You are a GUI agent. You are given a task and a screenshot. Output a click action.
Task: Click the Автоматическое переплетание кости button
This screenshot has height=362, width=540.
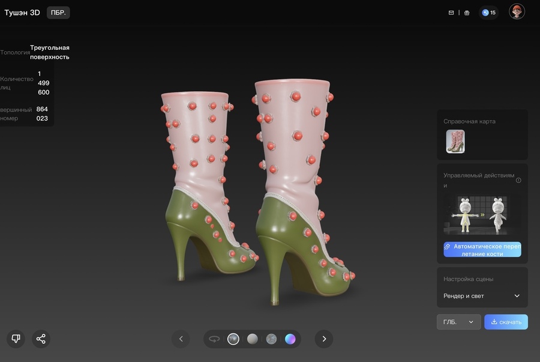point(482,250)
